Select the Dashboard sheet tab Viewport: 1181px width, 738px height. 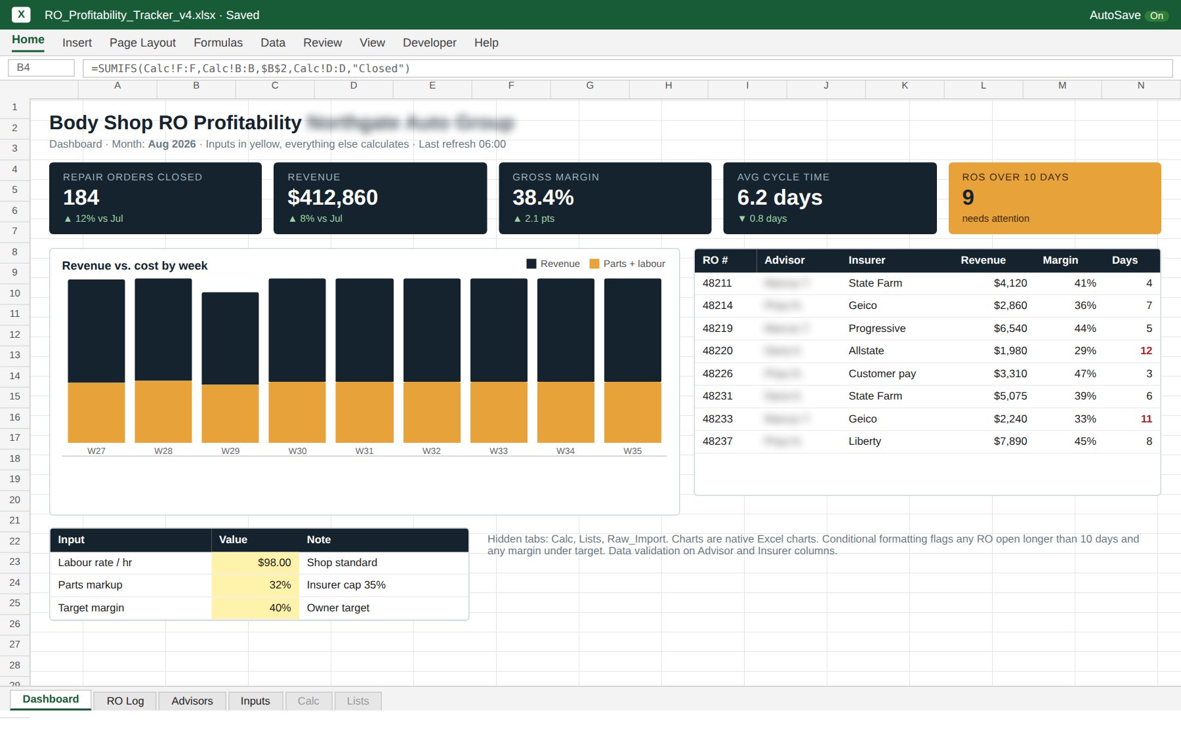pos(51,699)
